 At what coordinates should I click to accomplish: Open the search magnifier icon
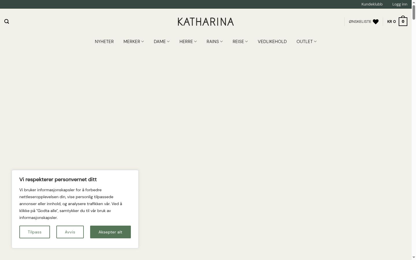pos(7,21)
